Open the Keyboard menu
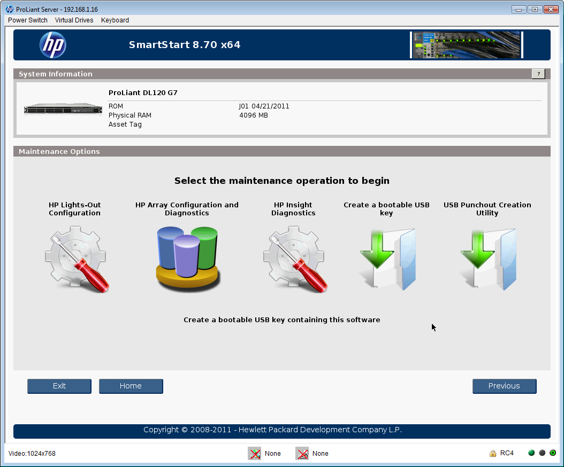 (x=115, y=20)
